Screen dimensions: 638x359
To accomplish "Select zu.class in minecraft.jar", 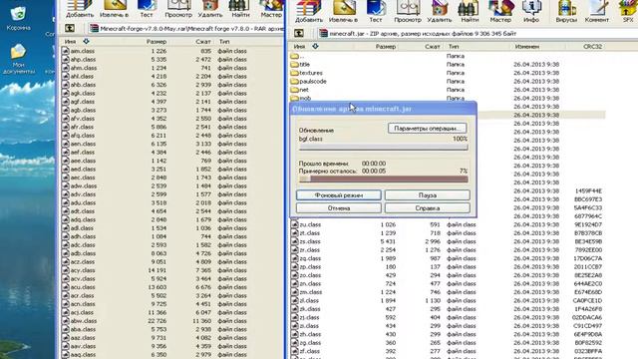I will click(x=310, y=224).
